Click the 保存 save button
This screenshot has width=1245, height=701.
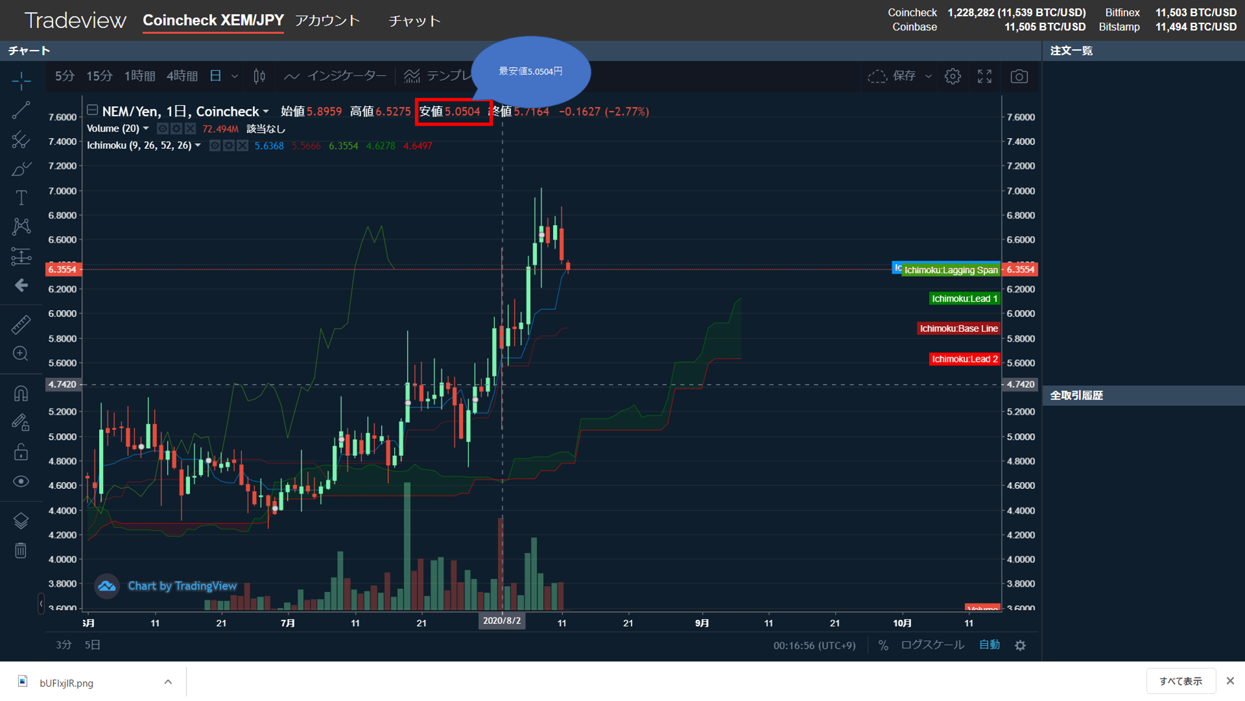904,77
